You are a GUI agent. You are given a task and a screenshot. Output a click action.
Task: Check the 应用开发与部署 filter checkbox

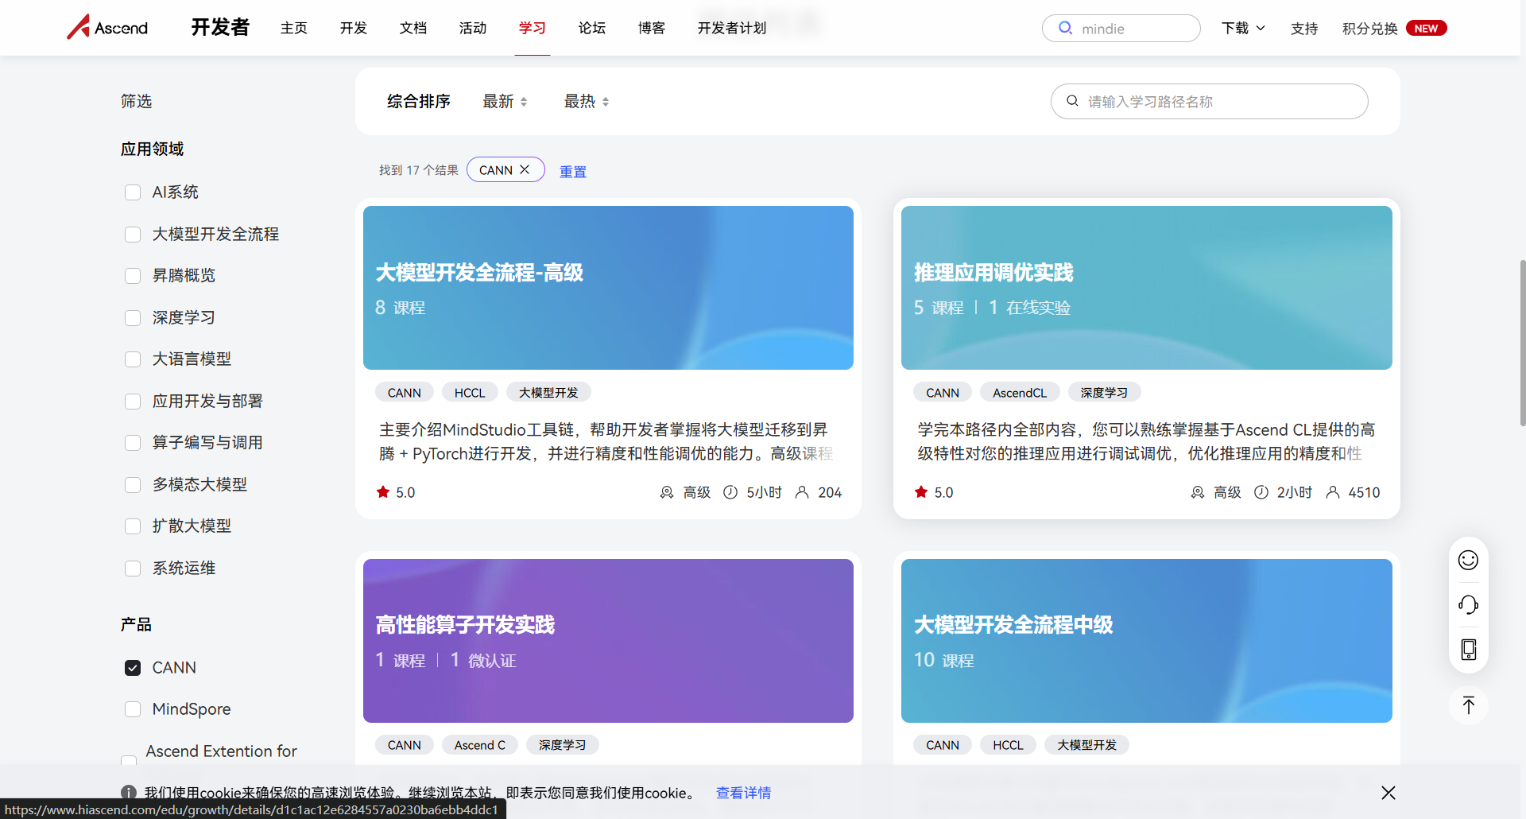point(133,402)
